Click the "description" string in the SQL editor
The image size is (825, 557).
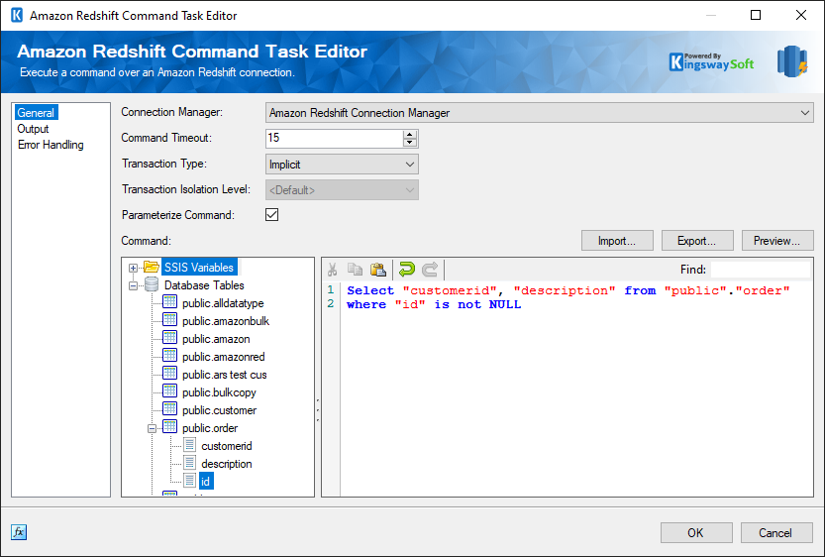565,290
